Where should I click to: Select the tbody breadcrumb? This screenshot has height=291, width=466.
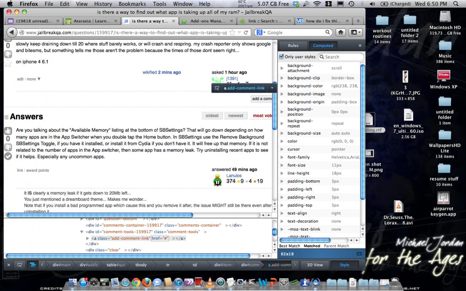click(x=141, y=265)
